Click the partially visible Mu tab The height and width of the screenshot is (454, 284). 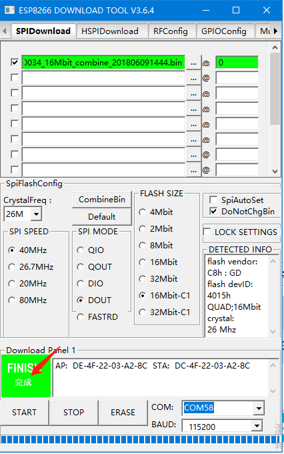coord(265,31)
